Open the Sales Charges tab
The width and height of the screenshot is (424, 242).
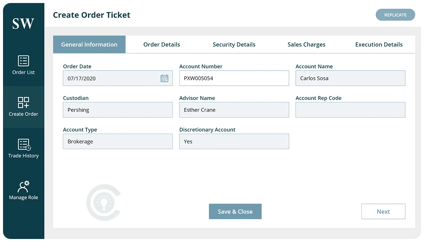pyautogui.click(x=306, y=44)
